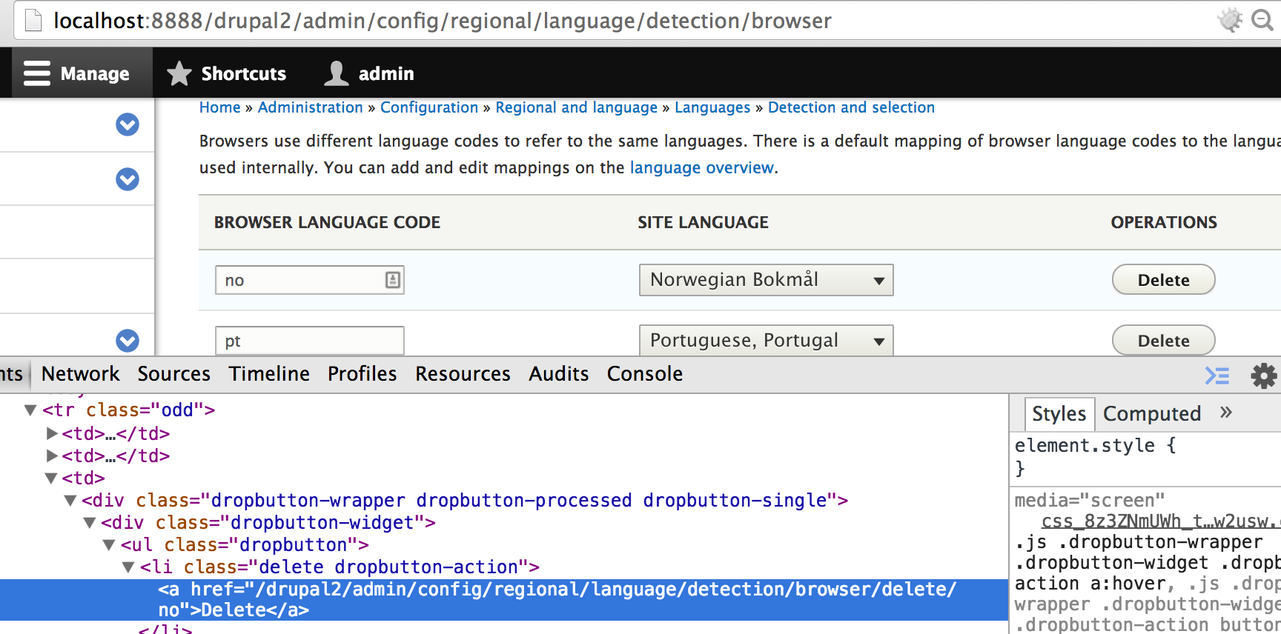The height and width of the screenshot is (634, 1281).
Task: Open the Console tab in DevTools
Action: point(644,374)
